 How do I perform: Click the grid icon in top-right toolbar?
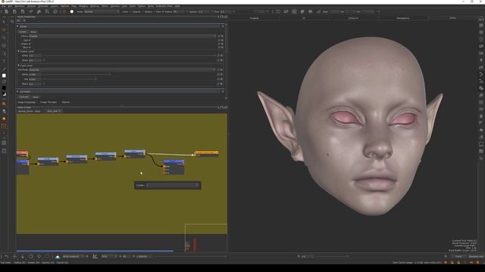coord(294,12)
